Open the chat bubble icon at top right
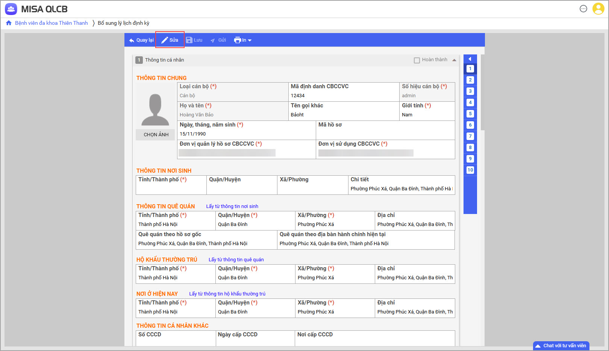The image size is (609, 351). (583, 9)
